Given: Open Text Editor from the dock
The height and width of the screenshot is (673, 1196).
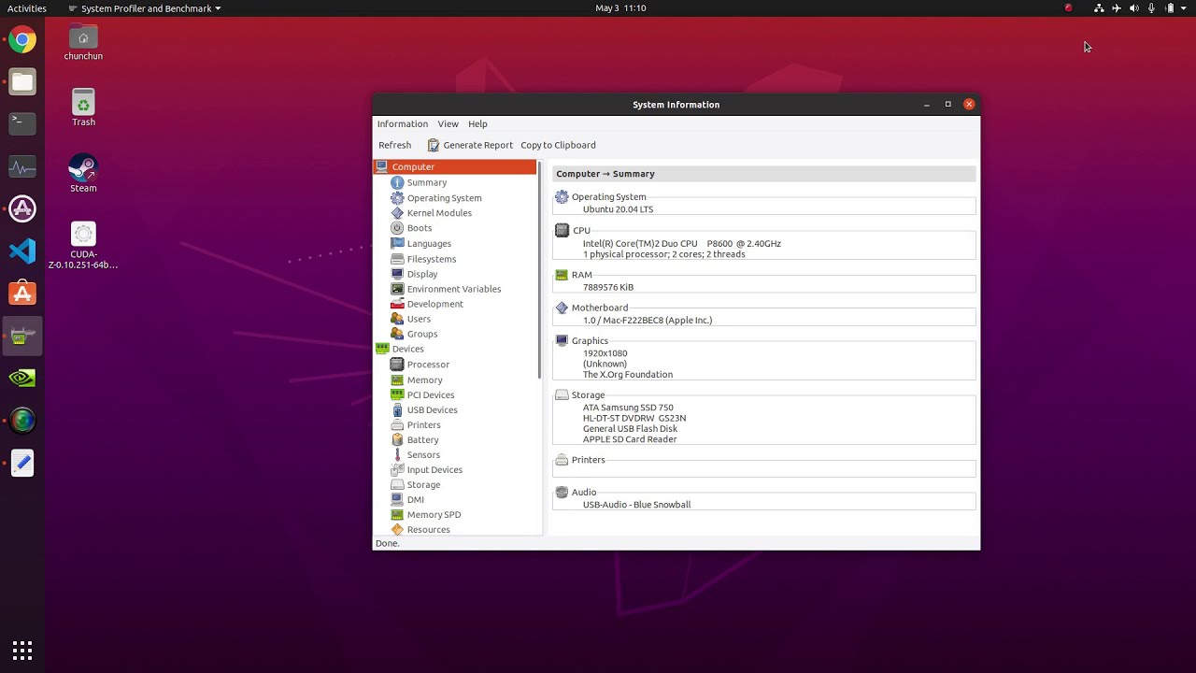Looking at the screenshot, I should 22,463.
